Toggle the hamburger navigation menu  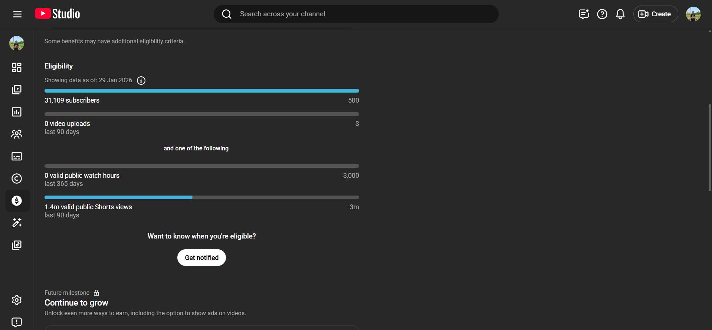click(x=17, y=14)
